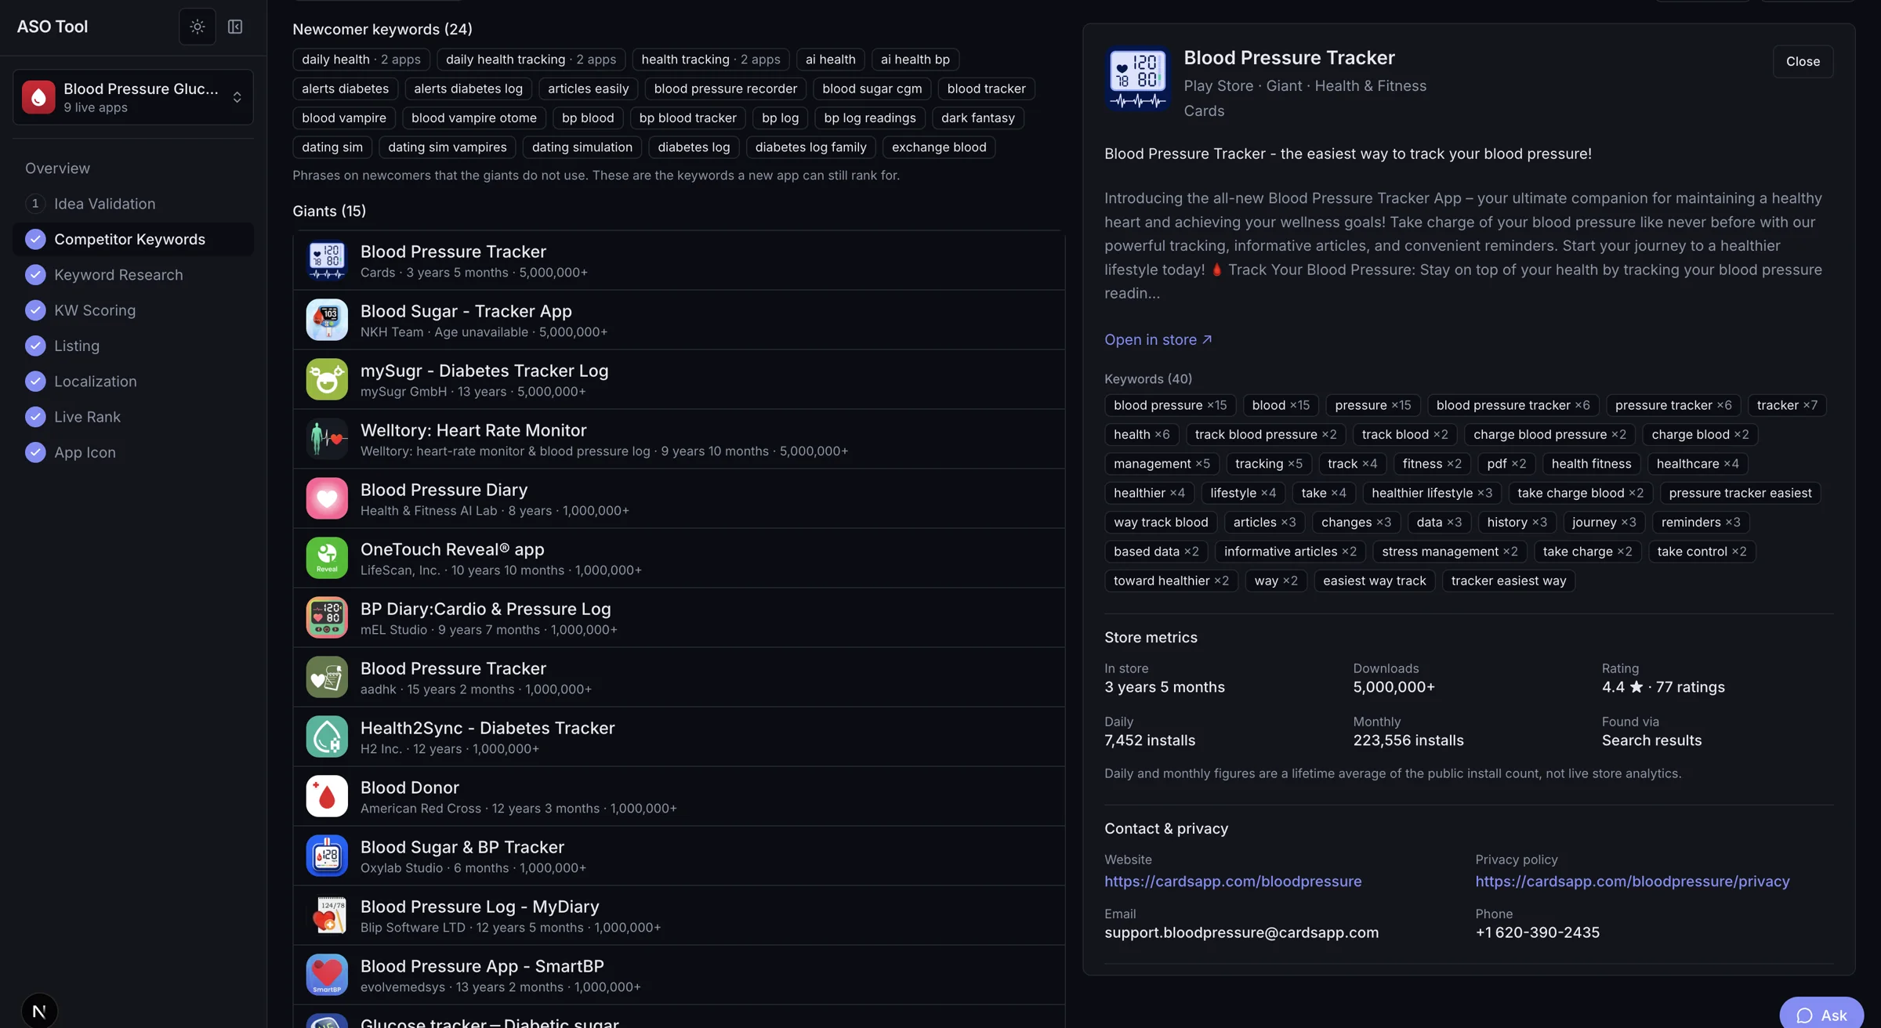The image size is (1881, 1028).
Task: Close the Blood Pressure Tracker detail panel
Action: click(1803, 62)
